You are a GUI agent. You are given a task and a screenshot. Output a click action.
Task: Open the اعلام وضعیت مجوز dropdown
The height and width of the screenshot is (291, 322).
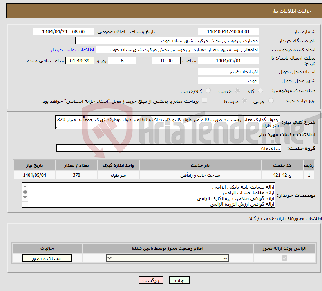(x=168, y=258)
